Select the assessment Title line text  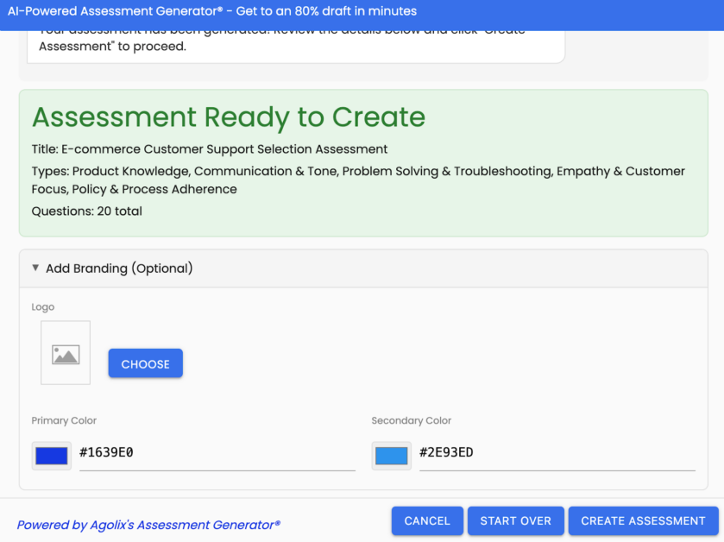pyautogui.click(x=210, y=149)
